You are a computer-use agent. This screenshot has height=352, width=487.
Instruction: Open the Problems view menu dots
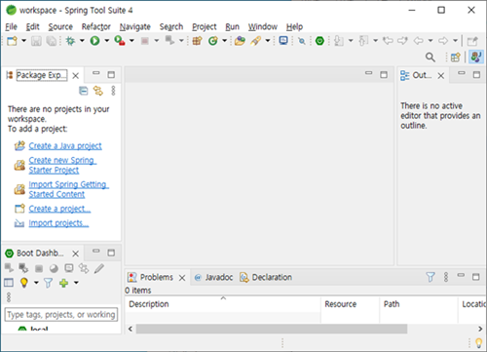[x=446, y=277]
